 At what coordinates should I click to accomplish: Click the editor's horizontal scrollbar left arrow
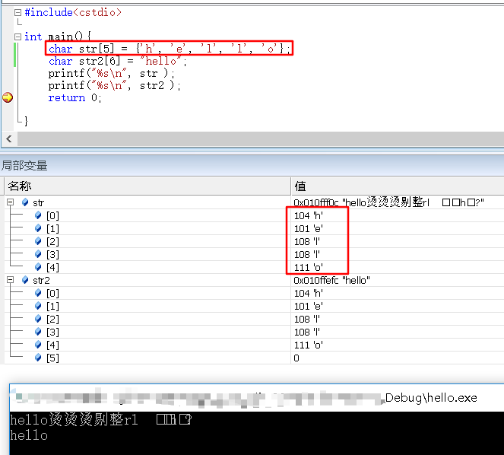(9, 138)
